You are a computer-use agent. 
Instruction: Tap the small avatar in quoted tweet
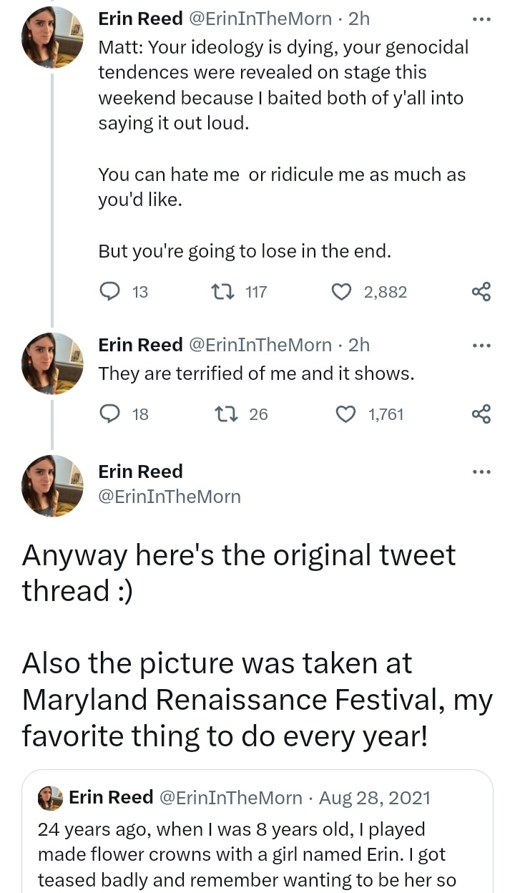pos(52,798)
